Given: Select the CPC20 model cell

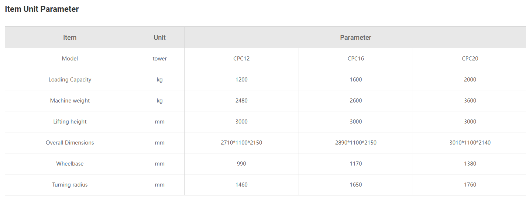Looking at the screenshot, I should tap(470, 59).
